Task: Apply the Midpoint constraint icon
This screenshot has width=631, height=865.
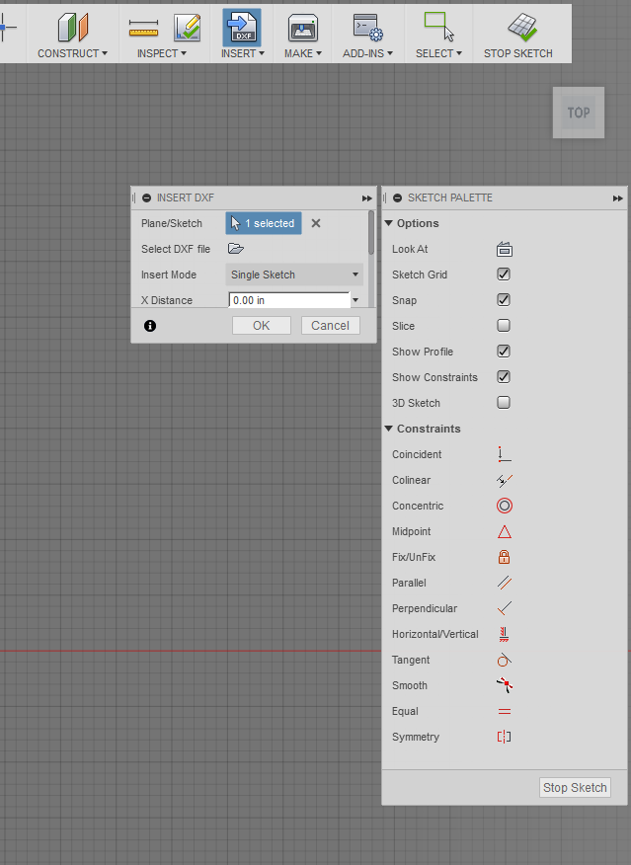Action: (x=505, y=532)
